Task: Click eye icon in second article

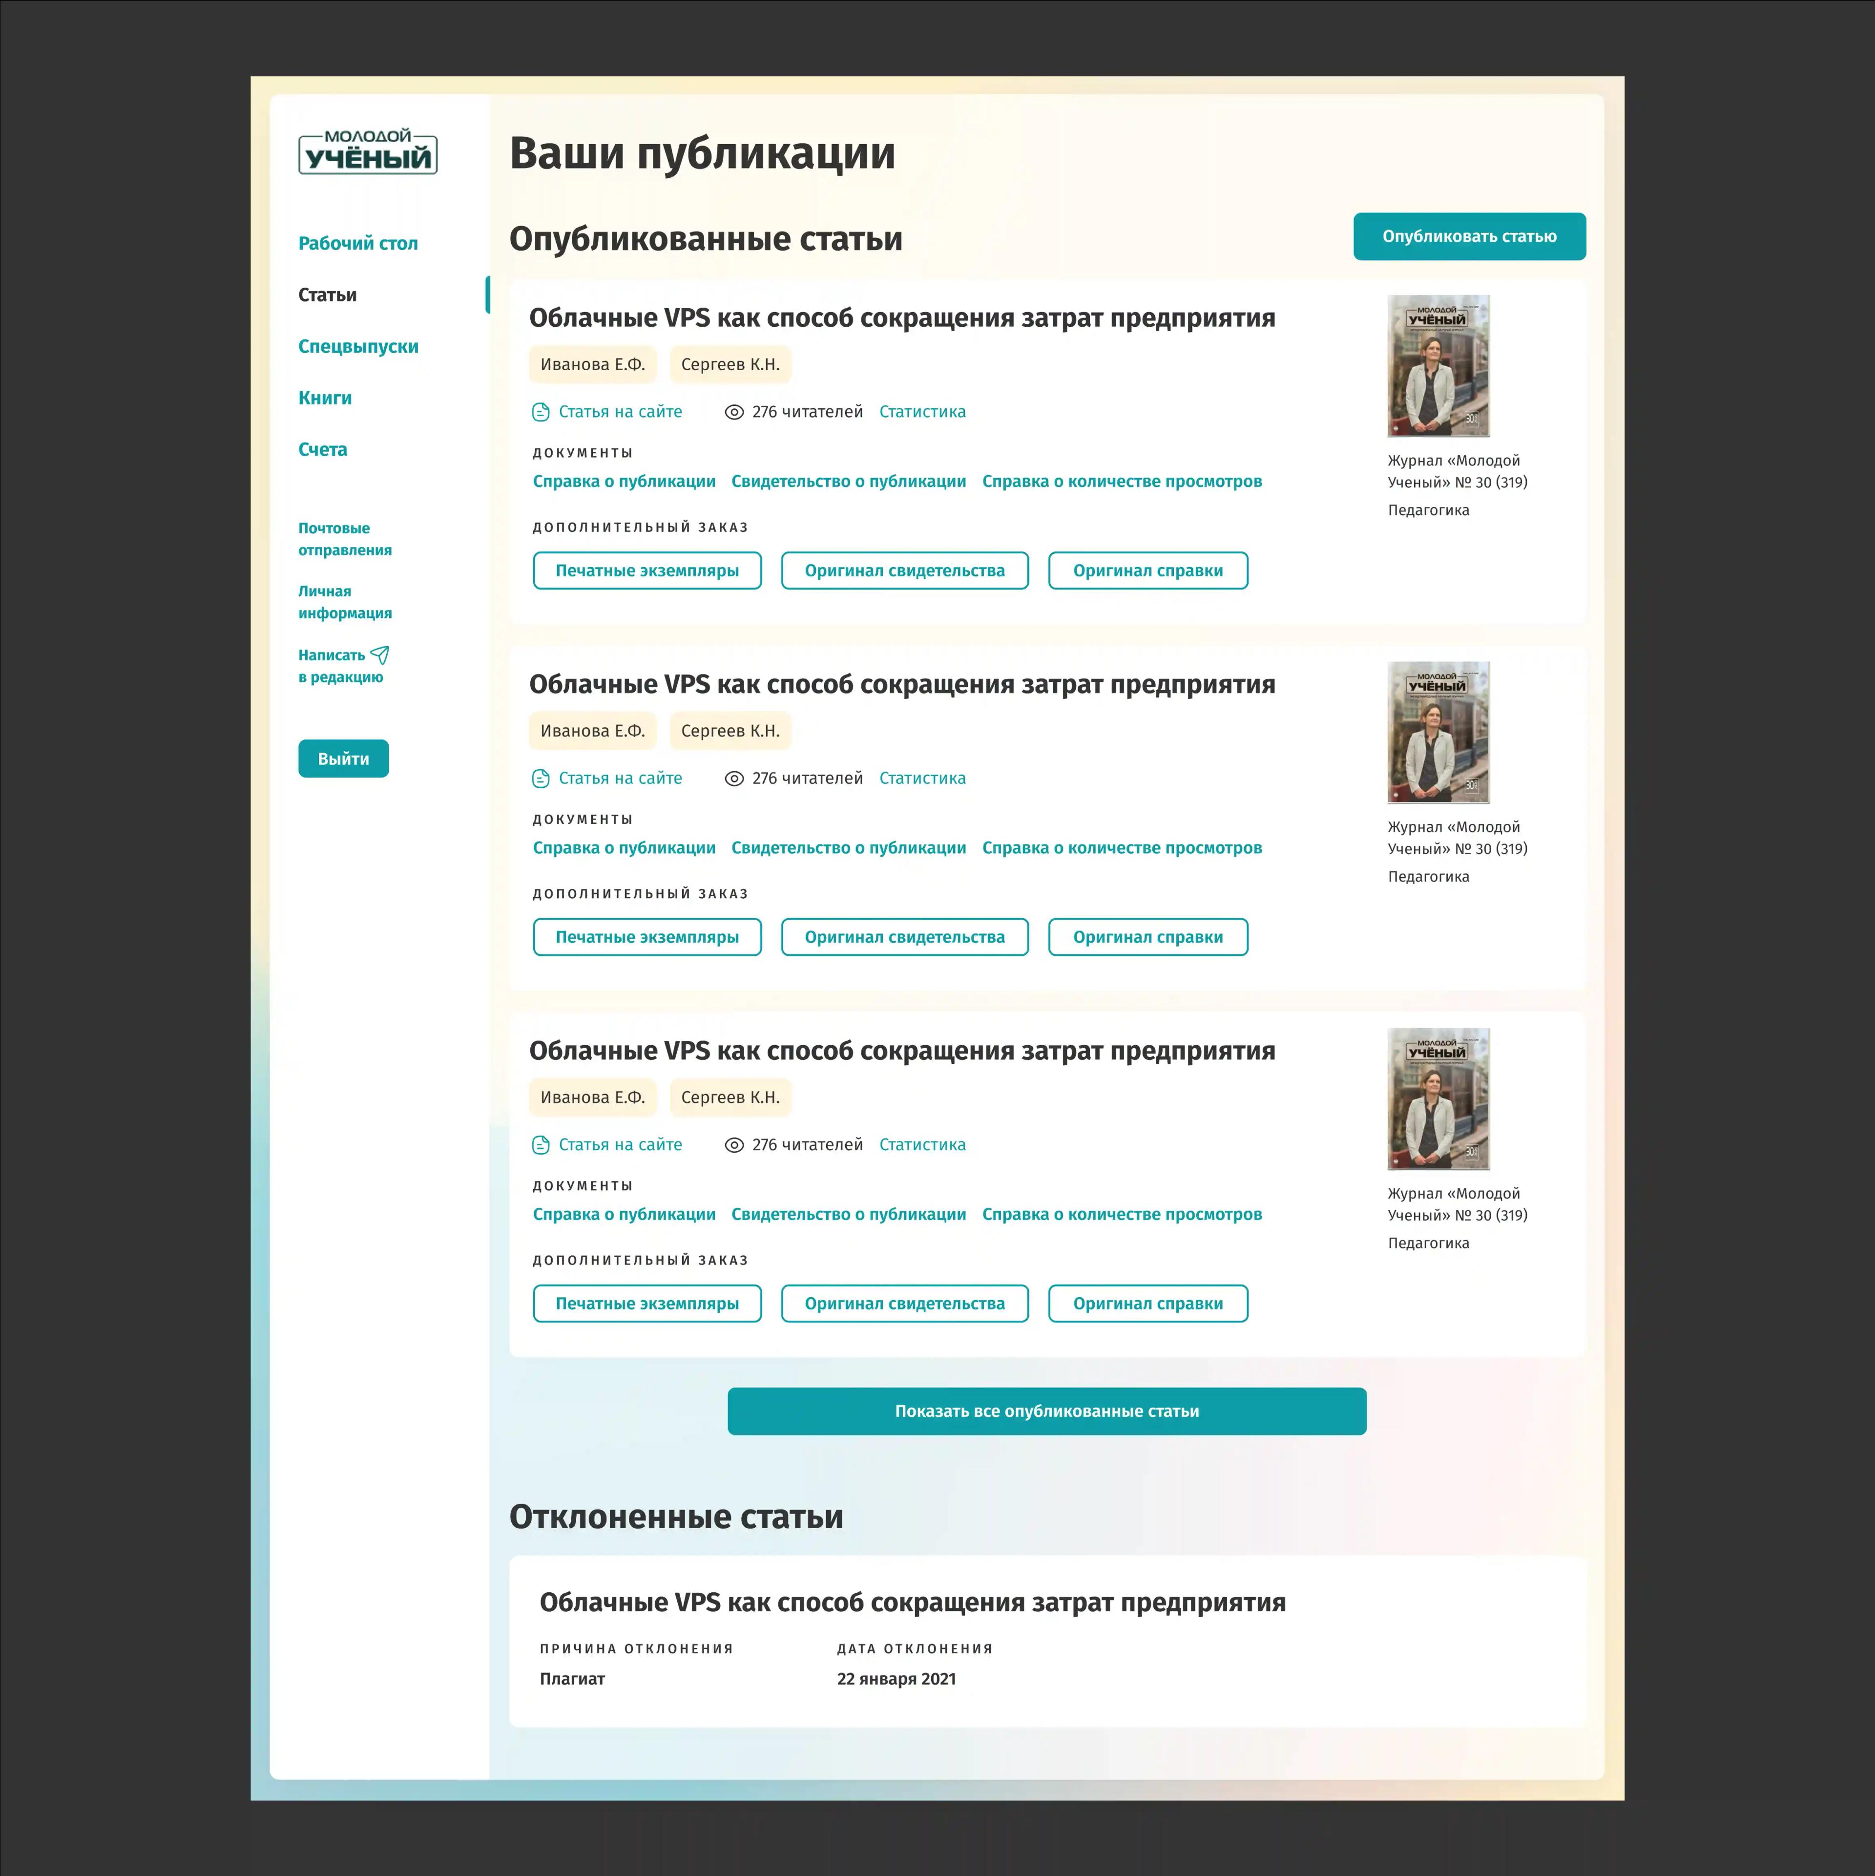Action: [x=734, y=779]
